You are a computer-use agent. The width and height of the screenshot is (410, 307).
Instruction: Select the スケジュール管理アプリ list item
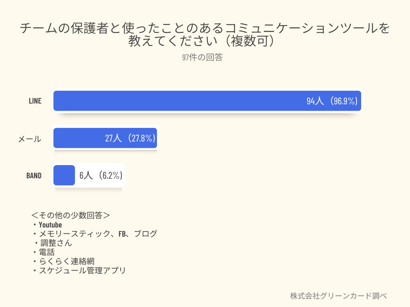82,271
